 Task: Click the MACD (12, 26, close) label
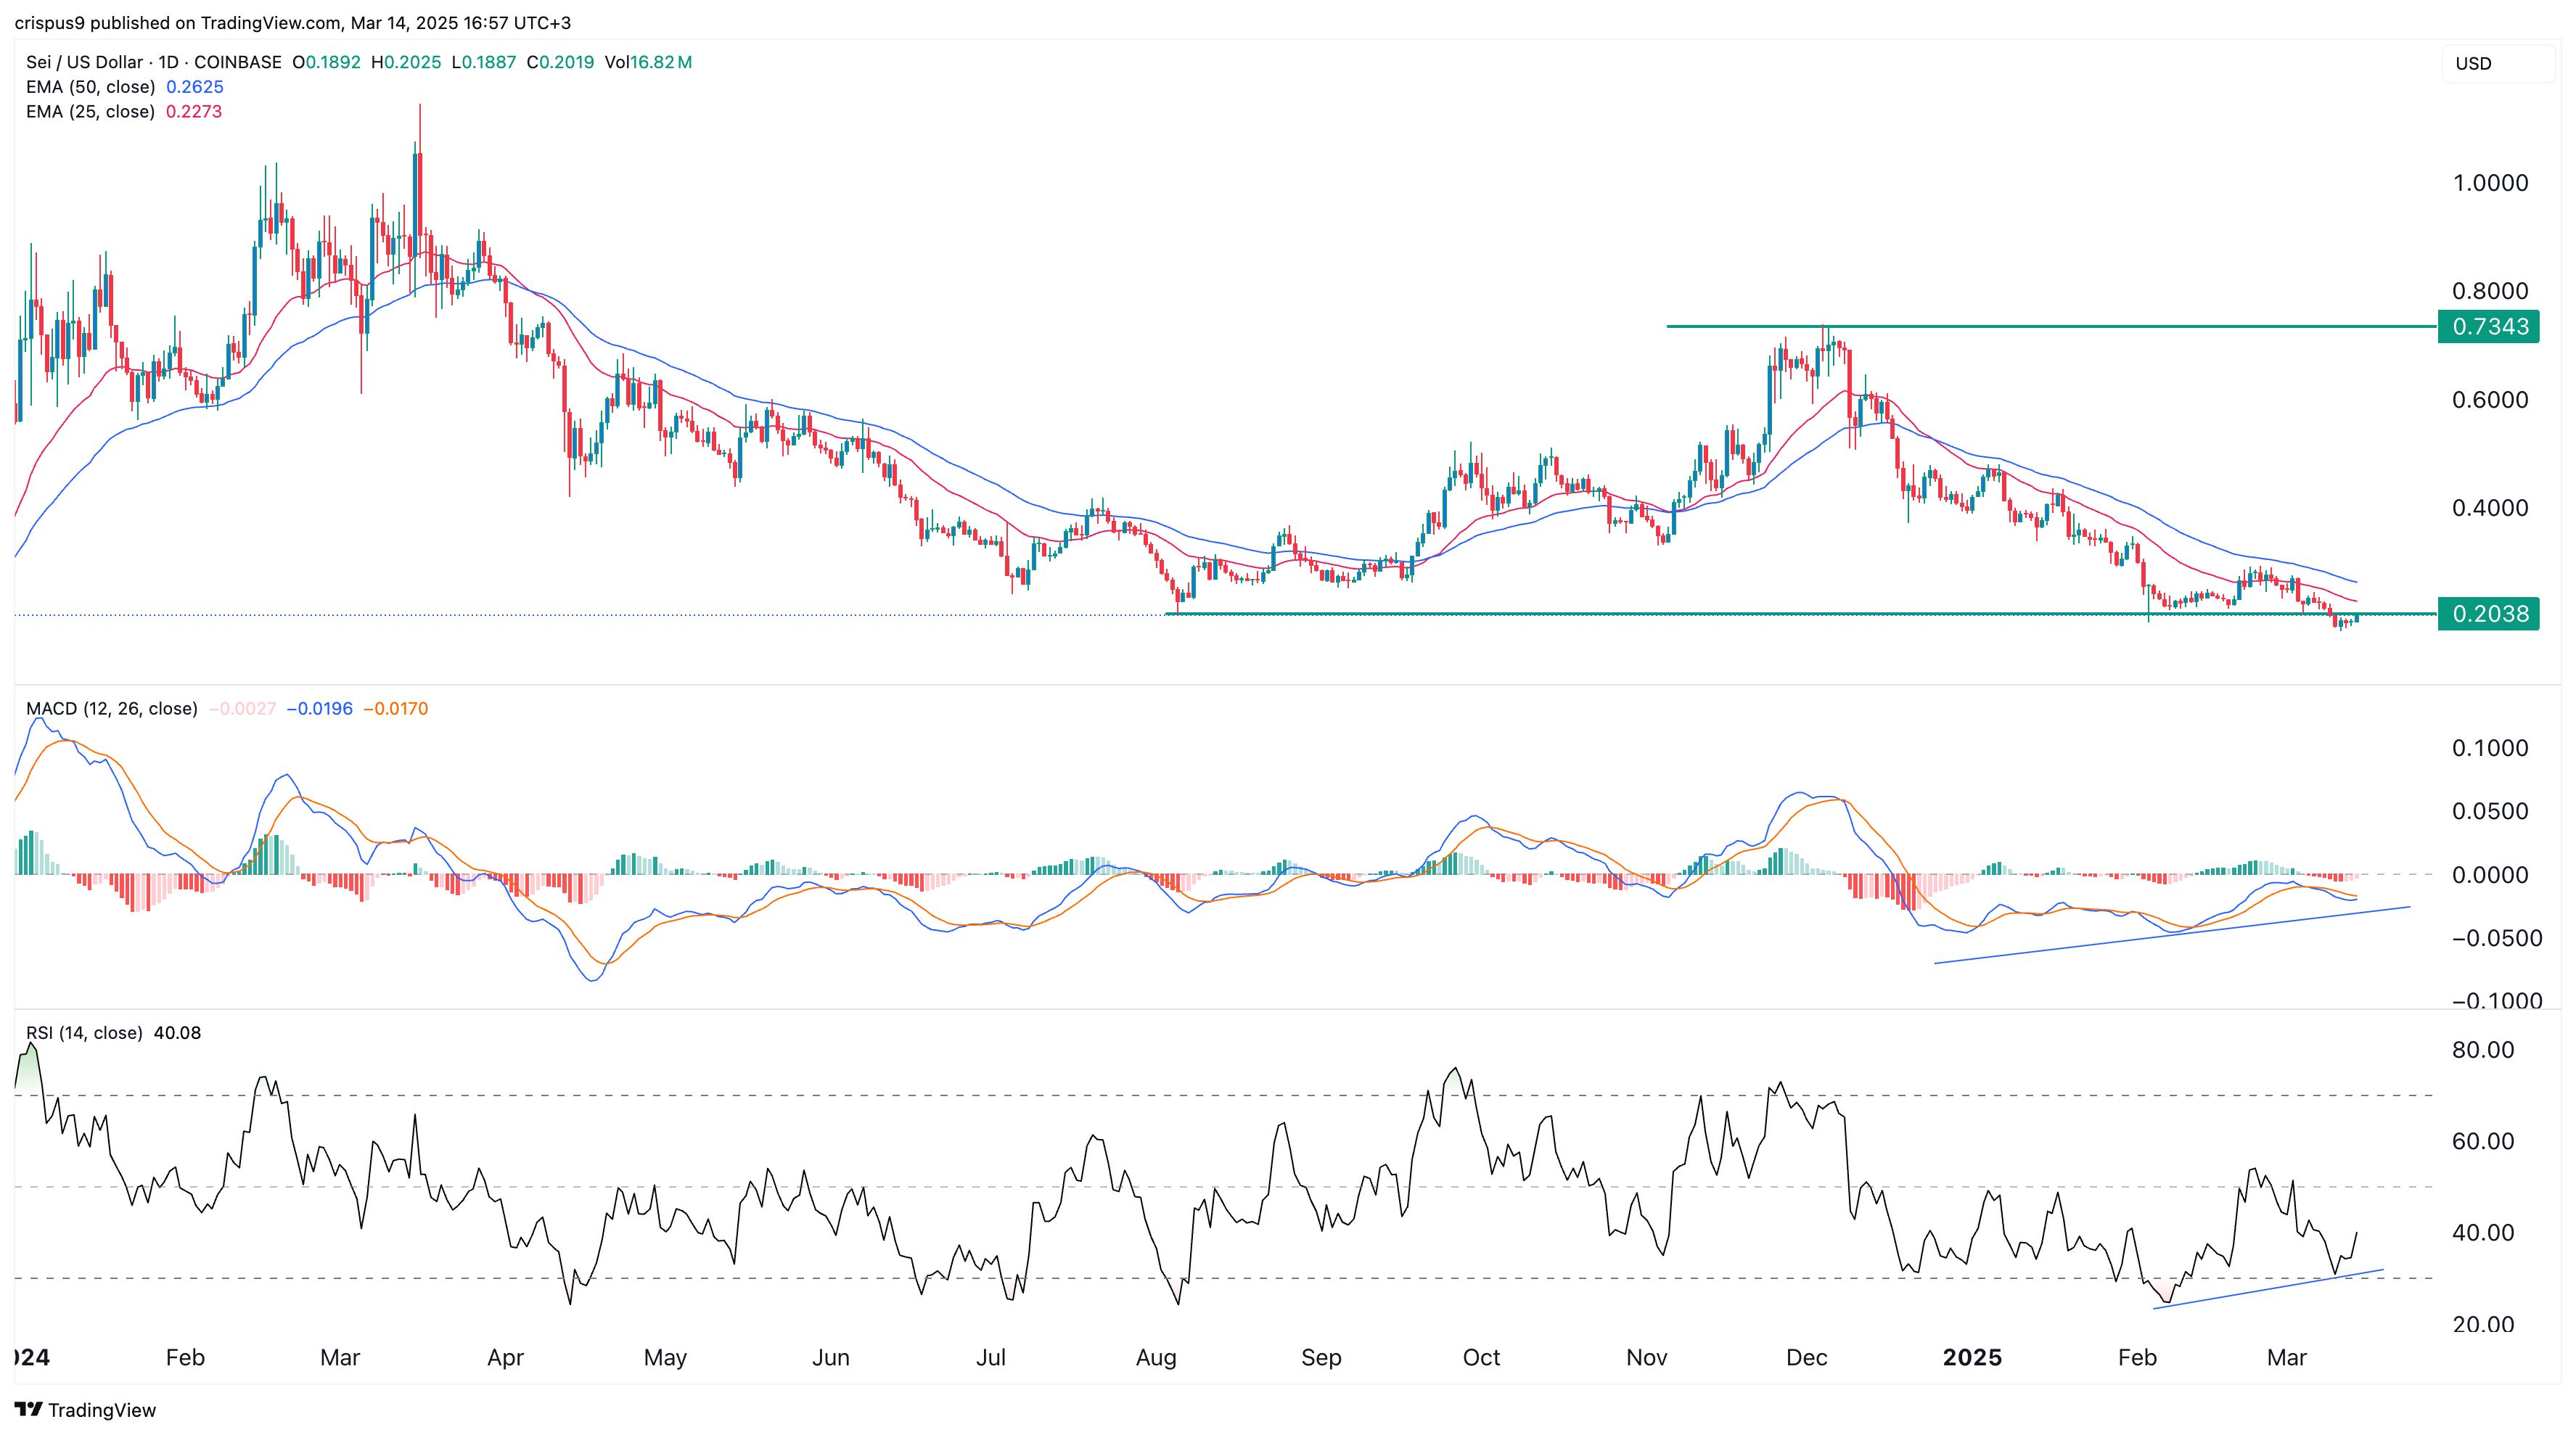click(x=112, y=709)
